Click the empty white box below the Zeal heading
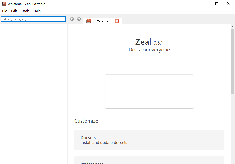This screenshot has width=235, height=164. click(x=149, y=91)
